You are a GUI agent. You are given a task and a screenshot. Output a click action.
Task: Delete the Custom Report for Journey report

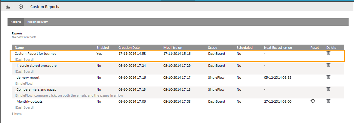328,53
